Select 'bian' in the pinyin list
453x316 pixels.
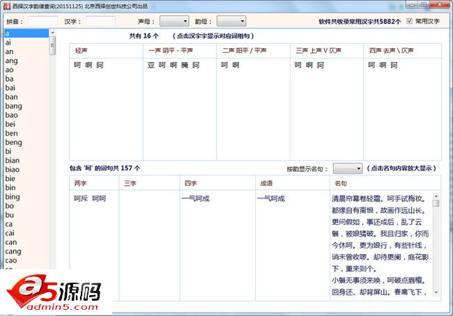26,161
